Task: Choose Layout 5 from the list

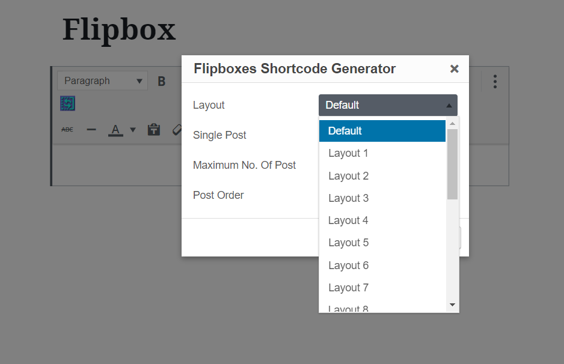Action: point(382,243)
